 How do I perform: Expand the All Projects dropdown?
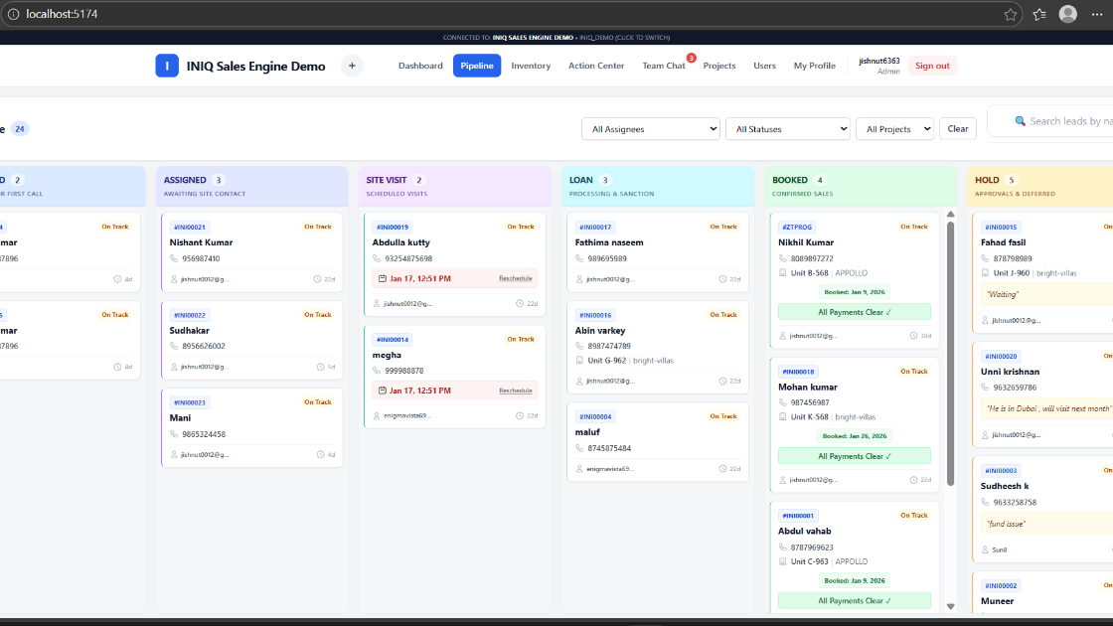point(894,129)
